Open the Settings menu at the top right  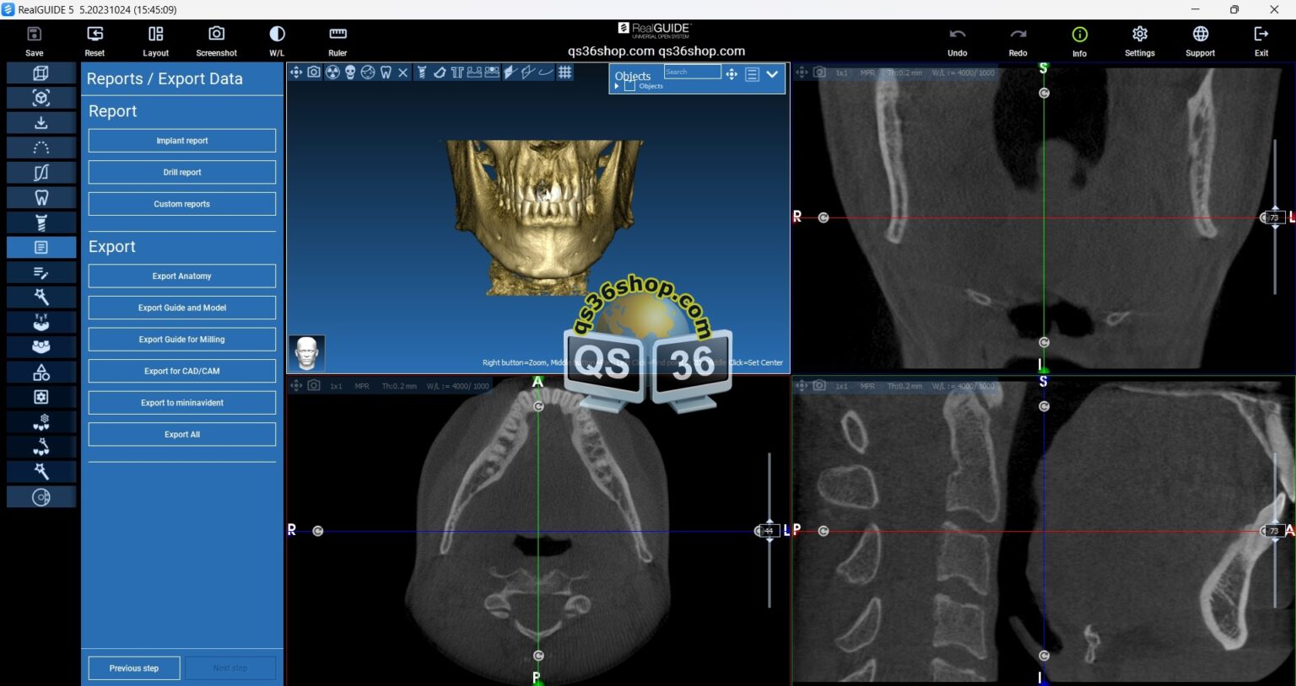point(1139,40)
